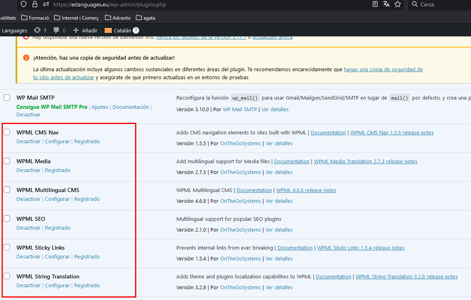Click OnTheGoSystems author link for WPML Media

click(240, 172)
